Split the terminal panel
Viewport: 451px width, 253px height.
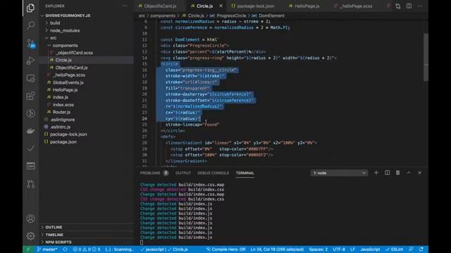[387, 173]
